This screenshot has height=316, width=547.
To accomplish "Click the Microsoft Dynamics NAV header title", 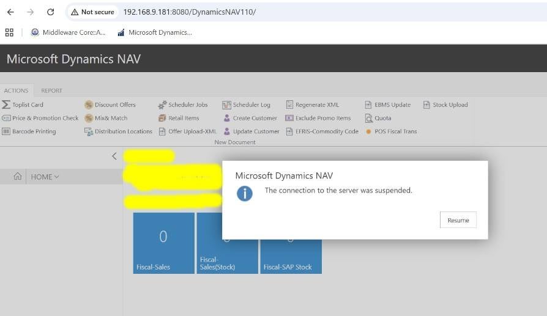I will click(73, 59).
